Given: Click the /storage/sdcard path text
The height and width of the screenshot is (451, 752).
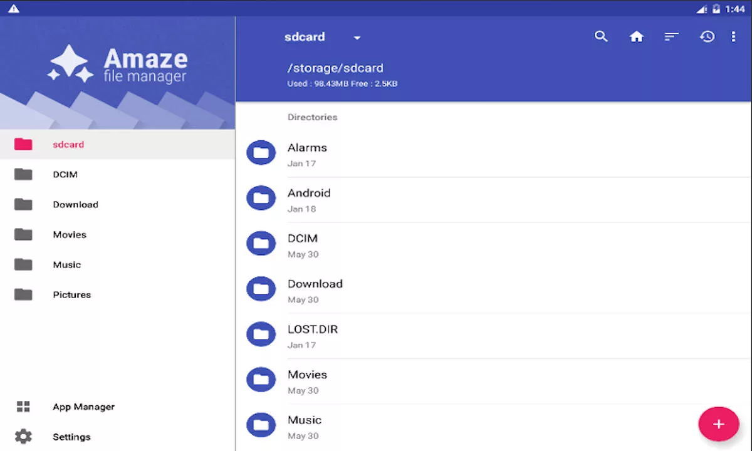Looking at the screenshot, I should [x=335, y=68].
